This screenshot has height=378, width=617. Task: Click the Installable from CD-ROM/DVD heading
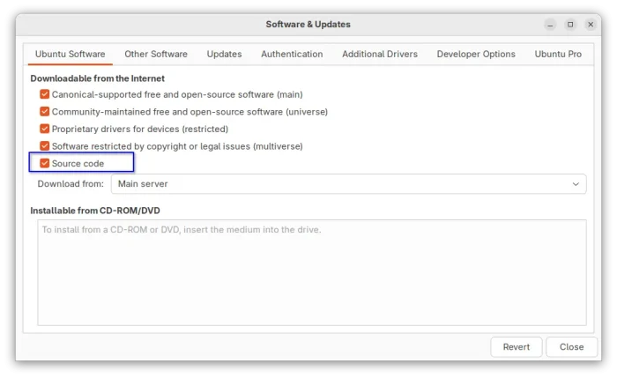coord(95,211)
